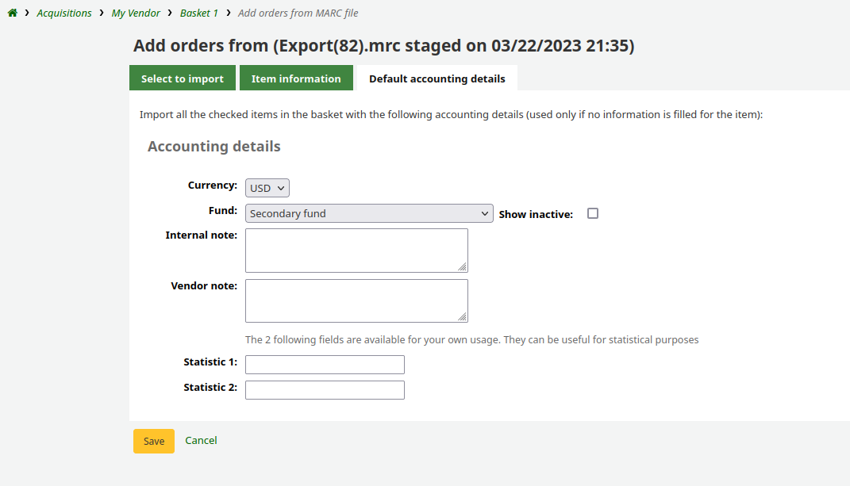Grab the Vendor note resize handle
The image size is (850, 486).
click(x=462, y=317)
